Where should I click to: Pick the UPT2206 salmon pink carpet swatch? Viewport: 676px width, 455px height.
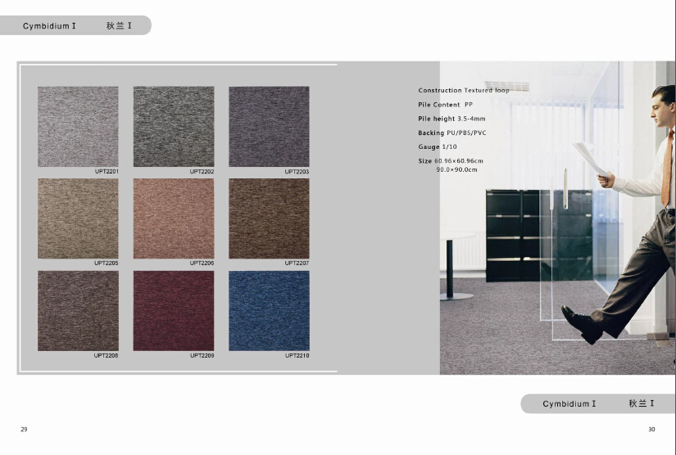tap(174, 218)
